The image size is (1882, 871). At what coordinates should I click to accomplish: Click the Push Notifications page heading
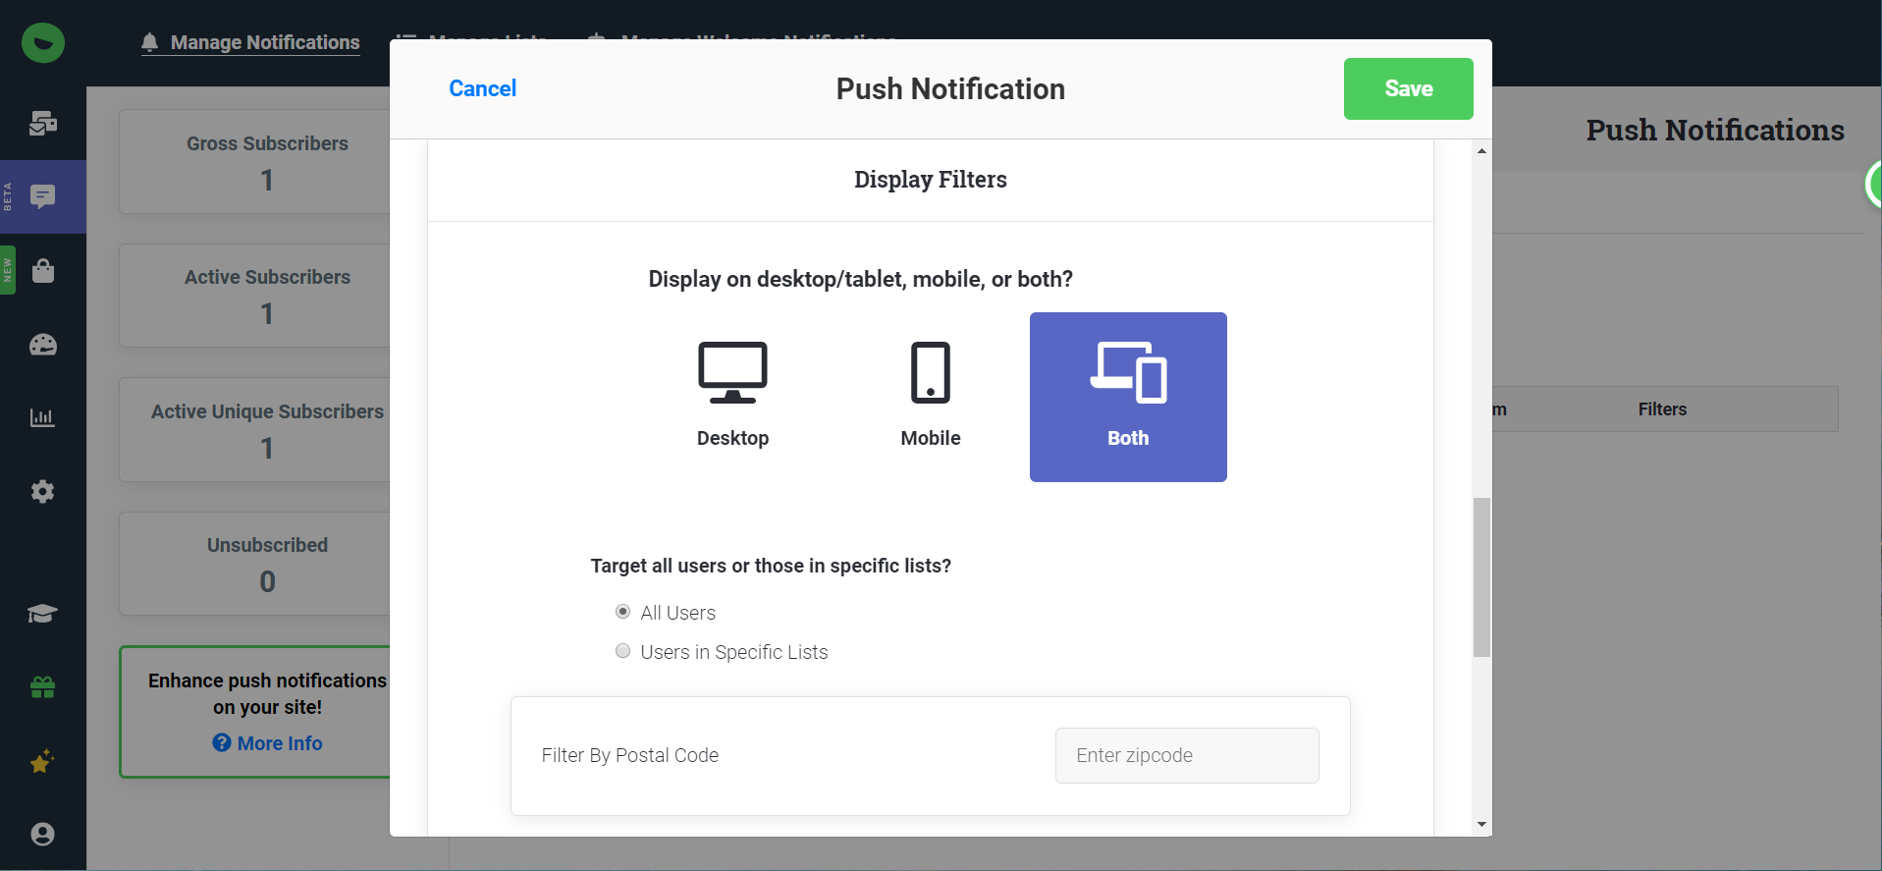(x=1715, y=131)
